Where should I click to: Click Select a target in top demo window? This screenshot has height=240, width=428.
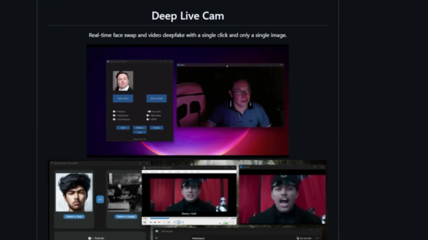click(x=156, y=98)
